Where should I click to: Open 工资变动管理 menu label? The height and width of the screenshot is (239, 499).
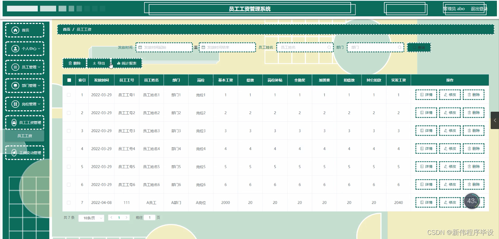click(x=30, y=153)
